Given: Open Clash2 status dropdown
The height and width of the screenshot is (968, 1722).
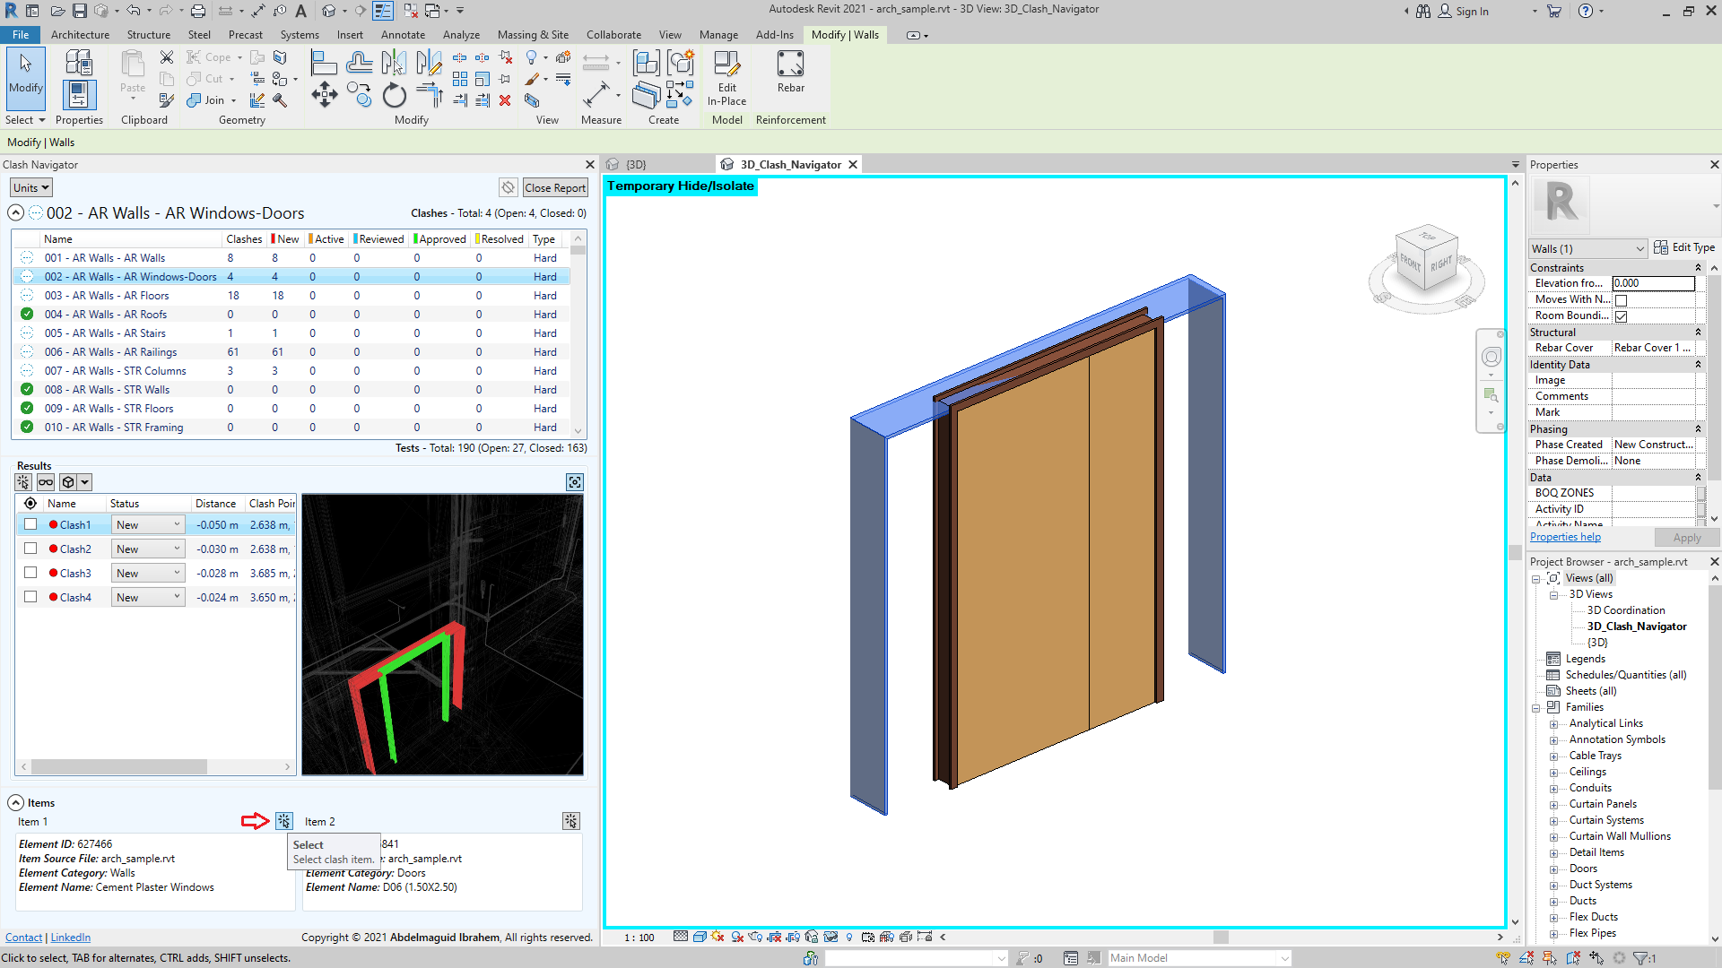Looking at the screenshot, I should click(148, 549).
